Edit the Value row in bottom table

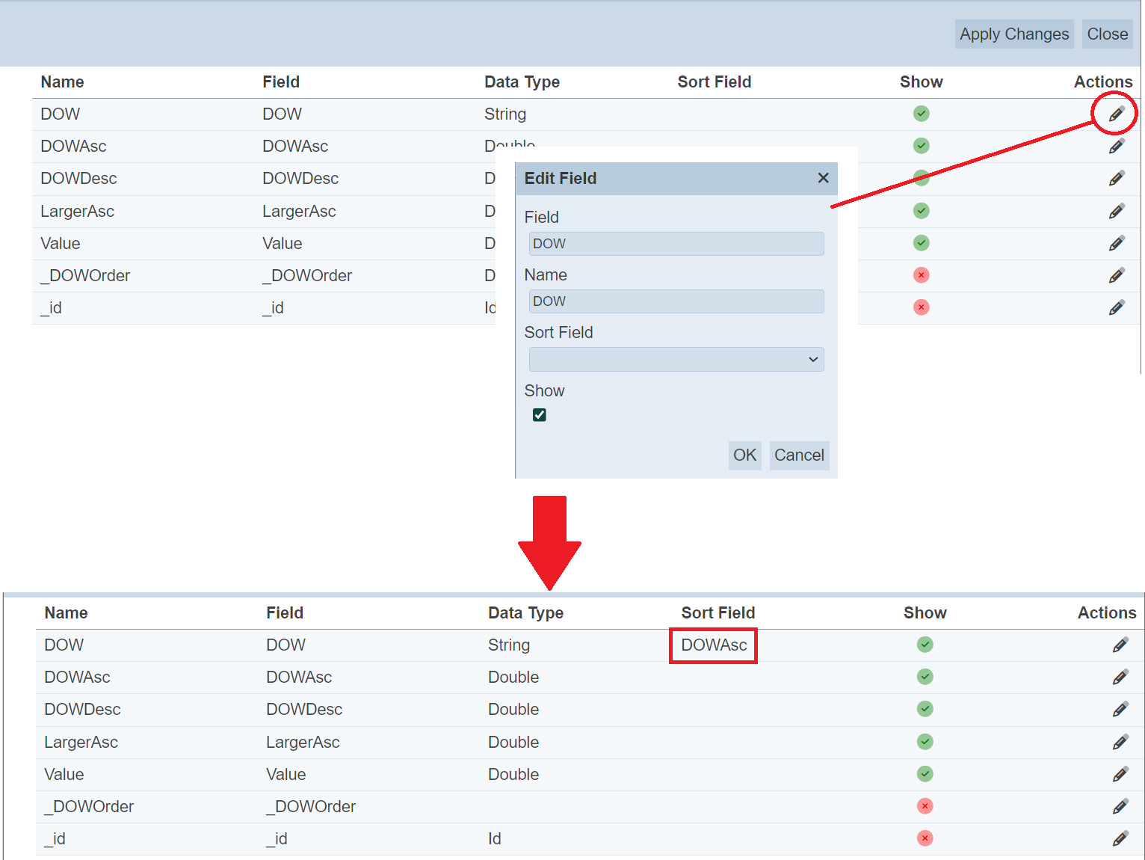(1120, 775)
